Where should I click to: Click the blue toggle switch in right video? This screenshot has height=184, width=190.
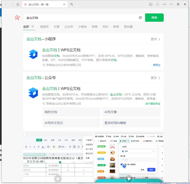(x=122, y=164)
